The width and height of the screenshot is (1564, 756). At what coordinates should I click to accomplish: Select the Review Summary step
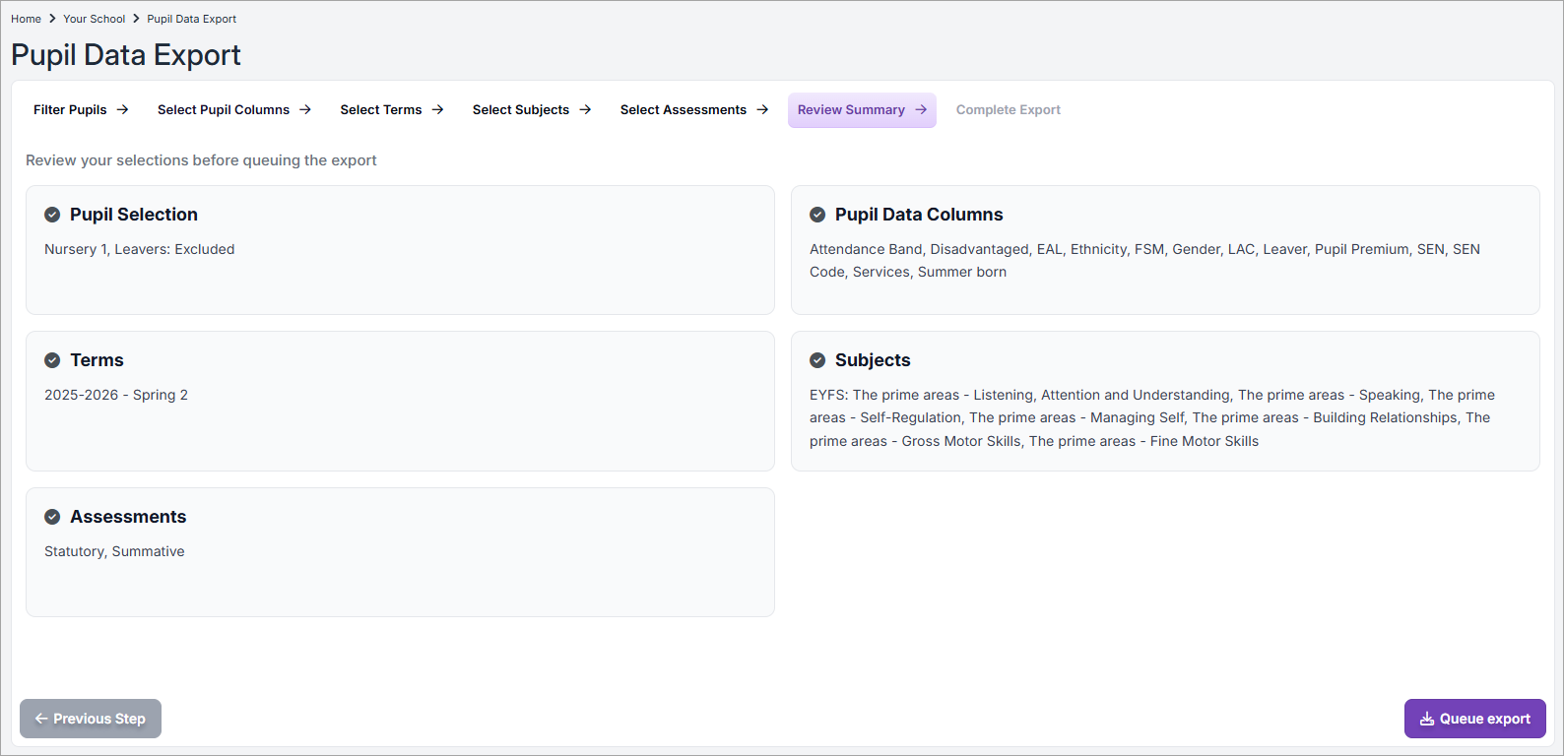[x=851, y=110]
